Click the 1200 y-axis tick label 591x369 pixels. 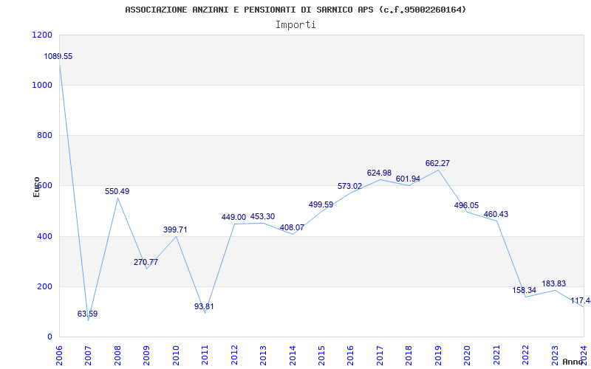[x=43, y=35]
